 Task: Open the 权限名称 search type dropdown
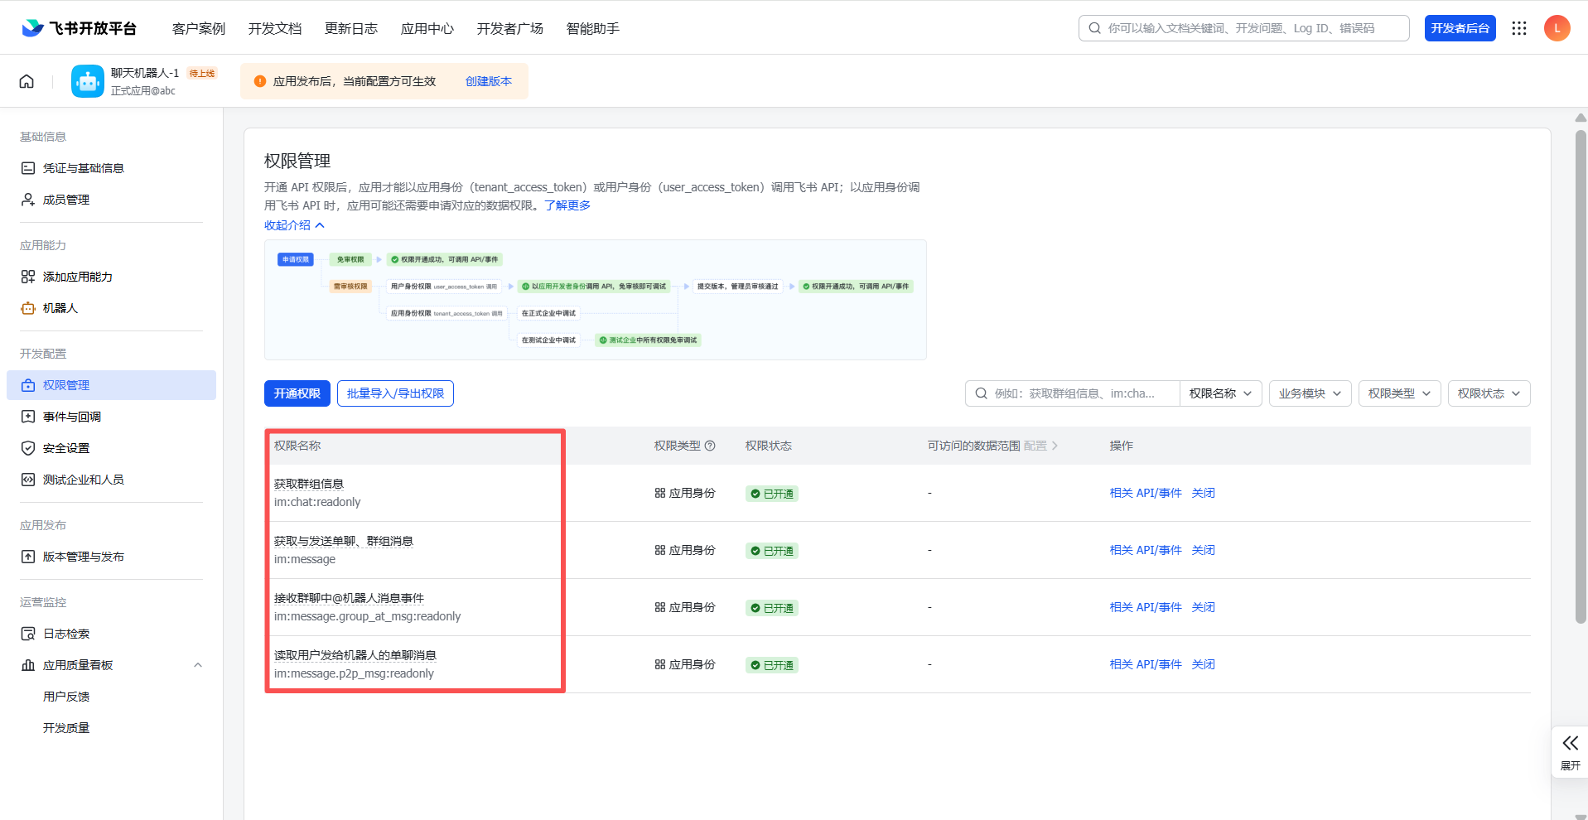1221,393
